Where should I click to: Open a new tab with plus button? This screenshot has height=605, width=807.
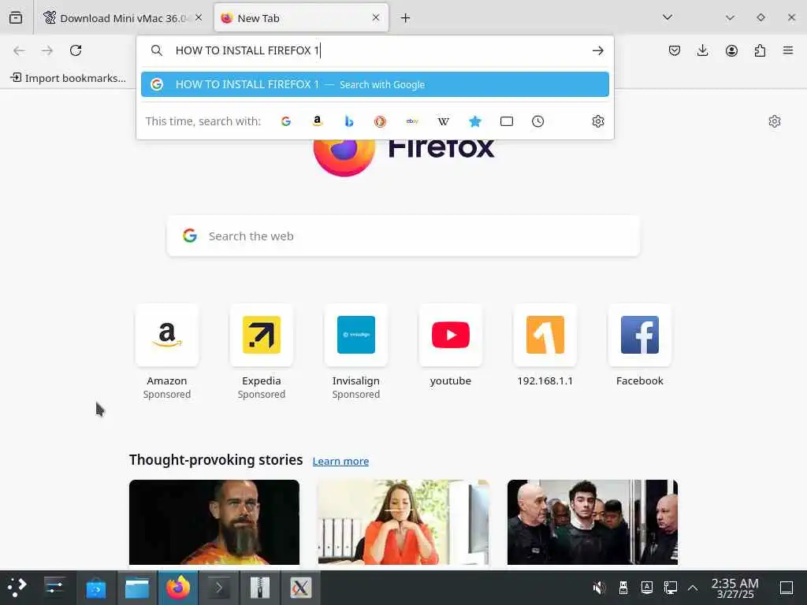click(x=406, y=18)
